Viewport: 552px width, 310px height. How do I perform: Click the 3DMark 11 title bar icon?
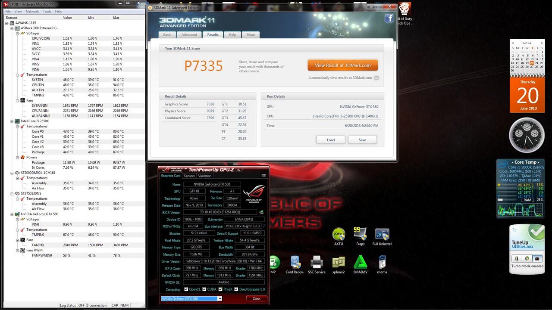(150, 7)
